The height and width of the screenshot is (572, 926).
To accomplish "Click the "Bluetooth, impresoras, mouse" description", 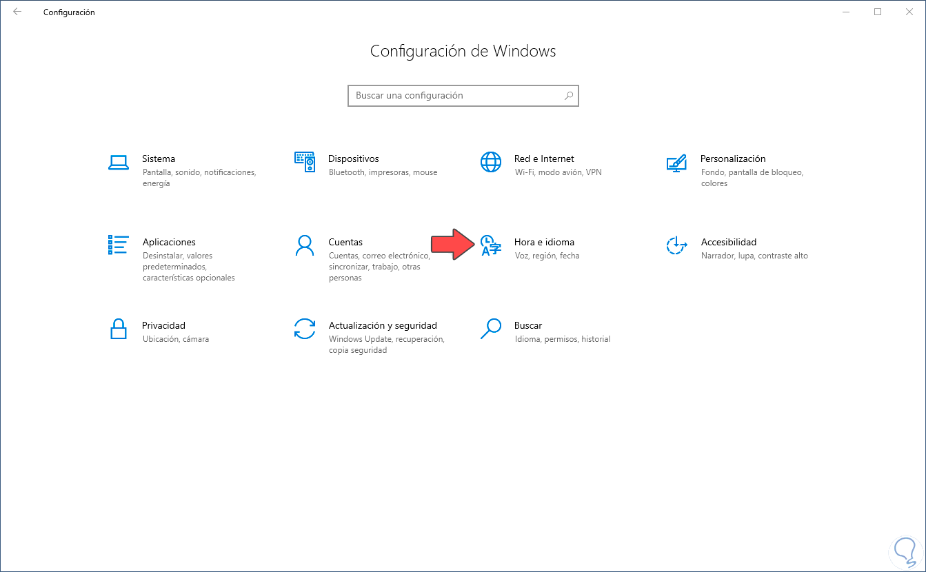I will [x=383, y=172].
